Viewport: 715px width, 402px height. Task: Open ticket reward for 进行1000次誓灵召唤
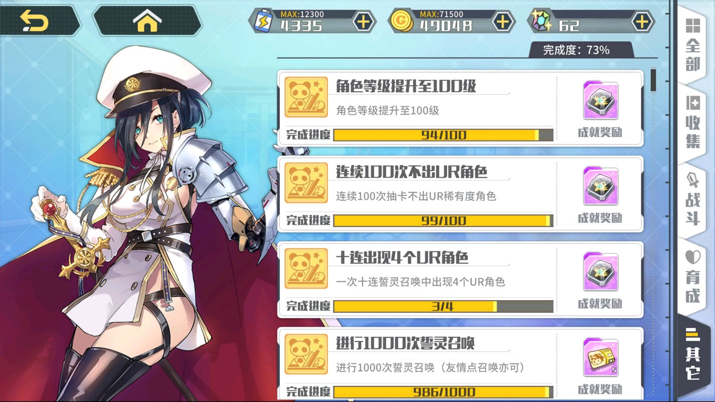(601, 358)
